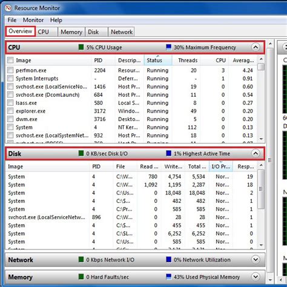287x287 pixels.
Task: Collapse the CPU section with its chevron
Action: [256, 47]
